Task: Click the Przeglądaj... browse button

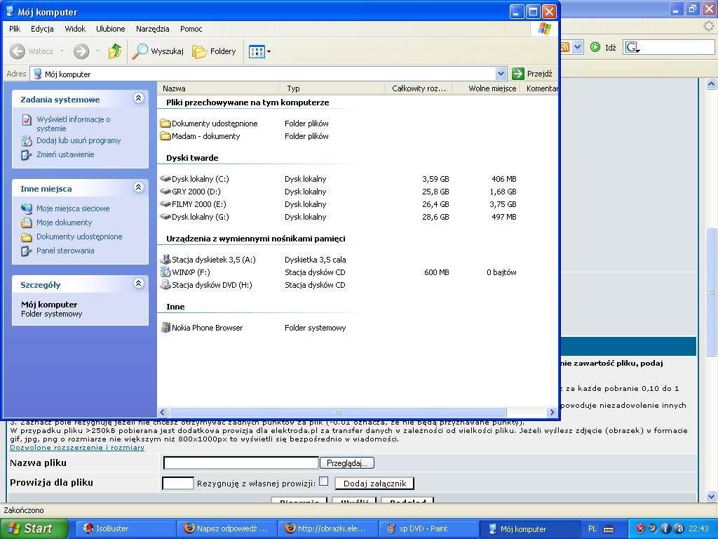Action: pyautogui.click(x=346, y=463)
